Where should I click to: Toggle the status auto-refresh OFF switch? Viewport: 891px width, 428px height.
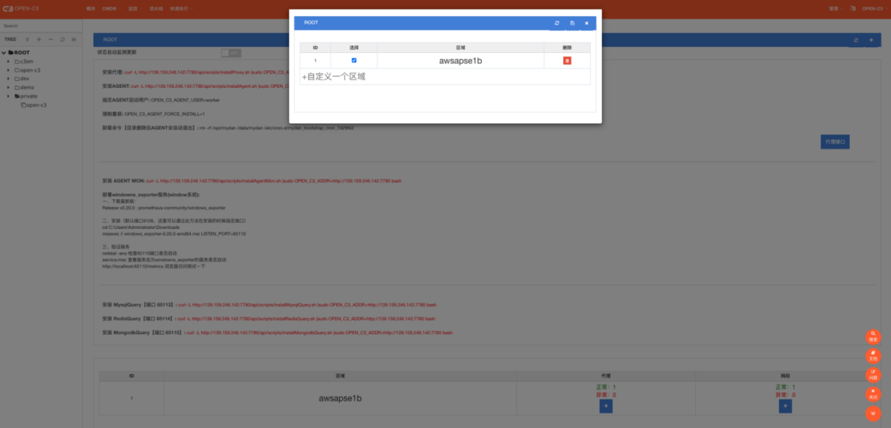(x=231, y=53)
